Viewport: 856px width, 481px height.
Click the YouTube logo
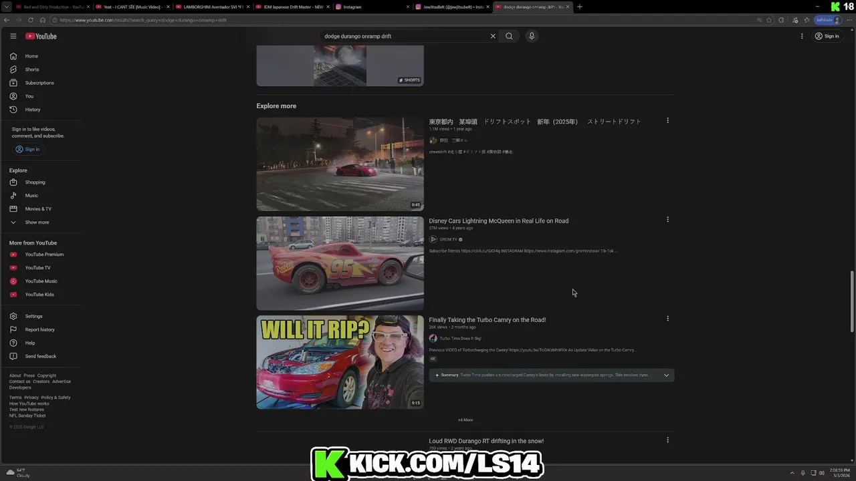coord(41,36)
